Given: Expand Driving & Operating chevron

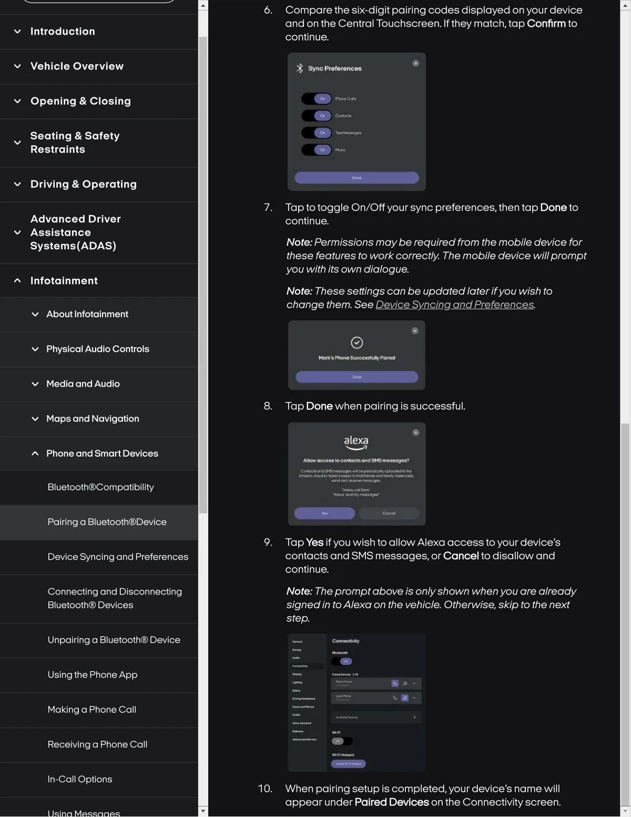Looking at the screenshot, I should tap(17, 184).
